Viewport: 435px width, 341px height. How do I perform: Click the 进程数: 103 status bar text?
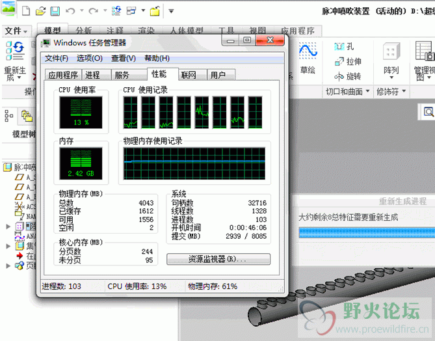pyautogui.click(x=61, y=286)
